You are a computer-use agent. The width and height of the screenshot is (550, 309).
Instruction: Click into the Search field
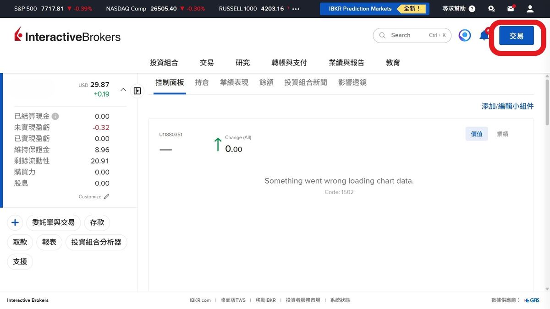[x=412, y=35]
